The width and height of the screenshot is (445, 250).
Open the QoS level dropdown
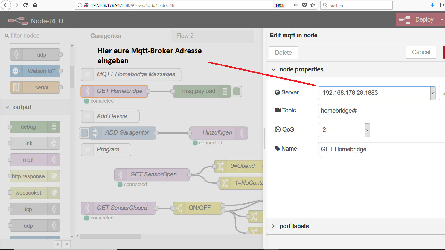tap(367, 130)
